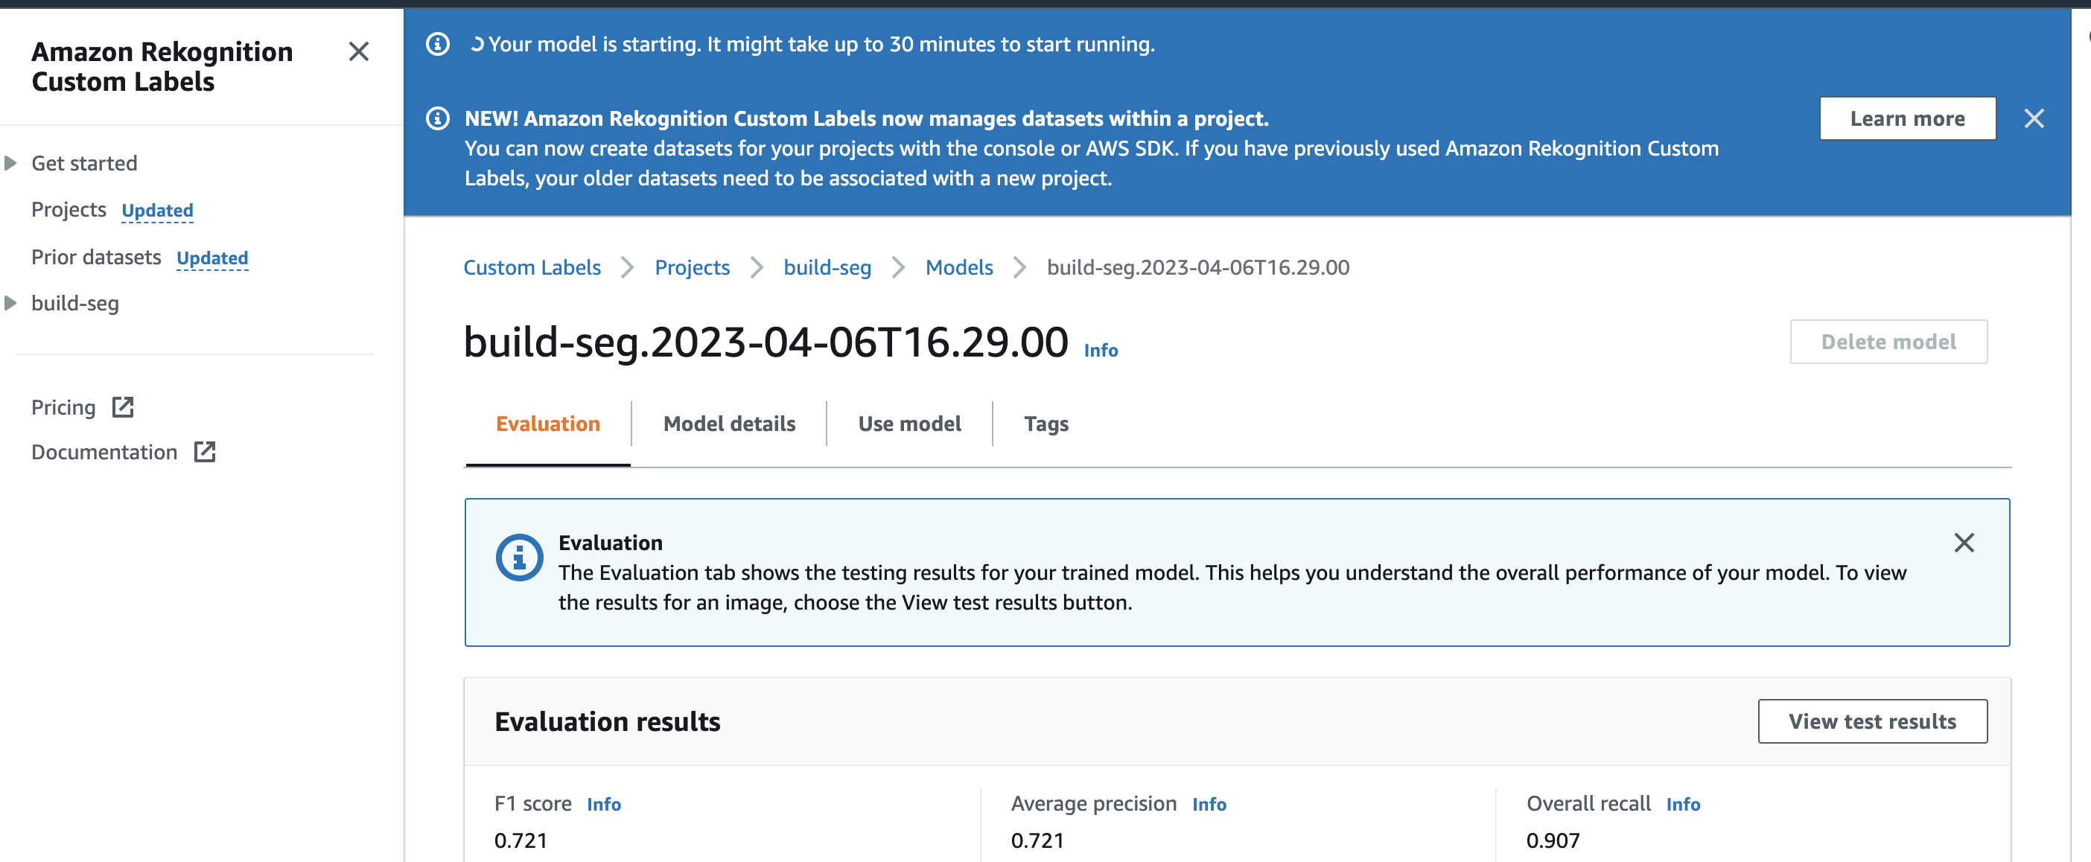Open Info link next to F1 score
The image size is (2091, 862).
(603, 805)
